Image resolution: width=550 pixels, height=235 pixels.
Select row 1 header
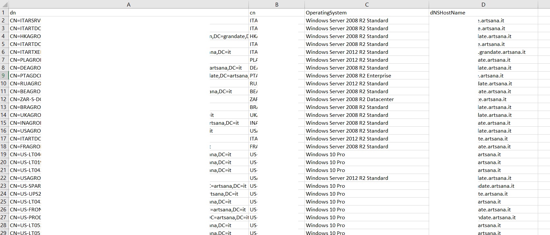pos(4,13)
